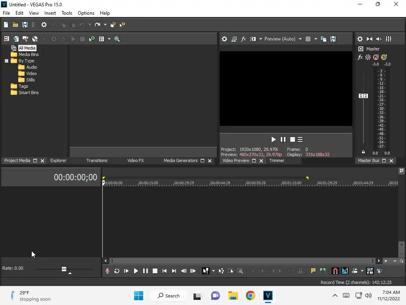
Task: Click Copy Snapshot to Clipboard icon
Action: 324,39
